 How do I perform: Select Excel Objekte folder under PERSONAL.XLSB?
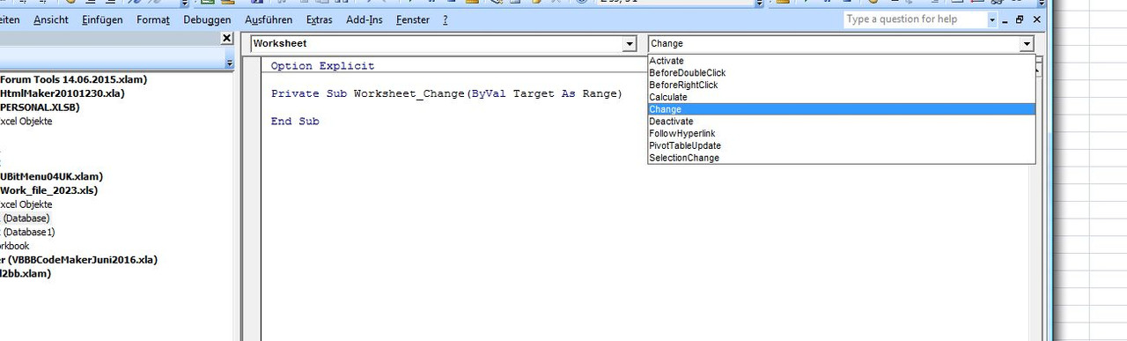point(26,122)
